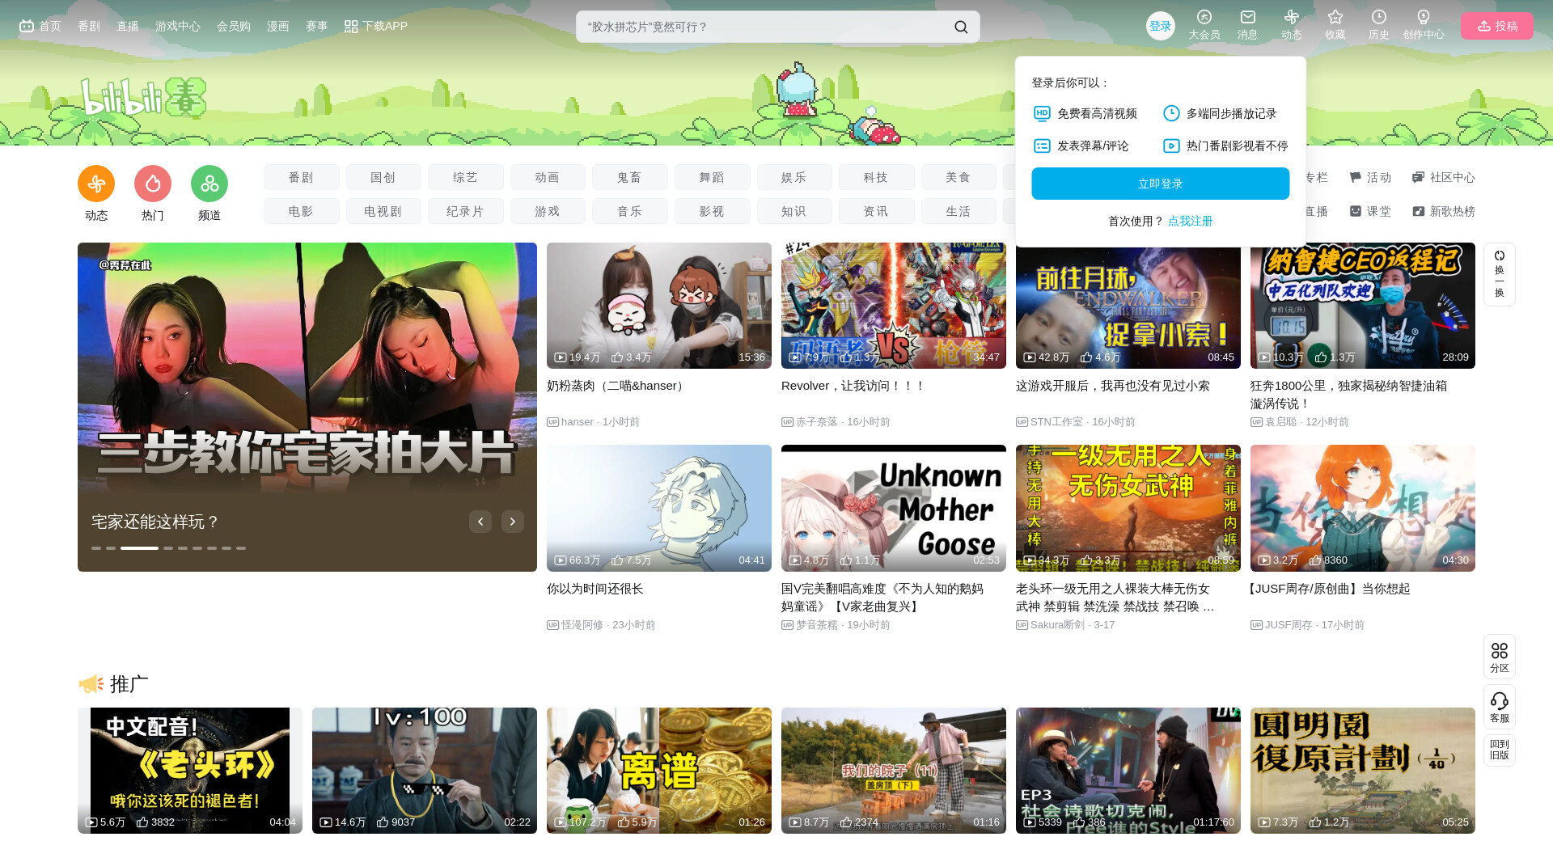Click the pink 投稿 upload button
1553x841 pixels.
[x=1497, y=26]
